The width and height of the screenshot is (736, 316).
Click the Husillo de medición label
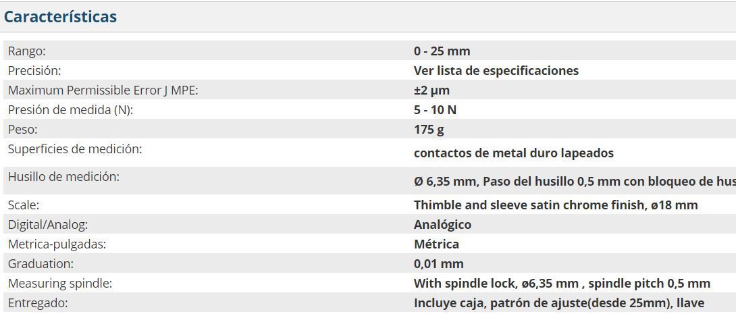click(x=63, y=176)
